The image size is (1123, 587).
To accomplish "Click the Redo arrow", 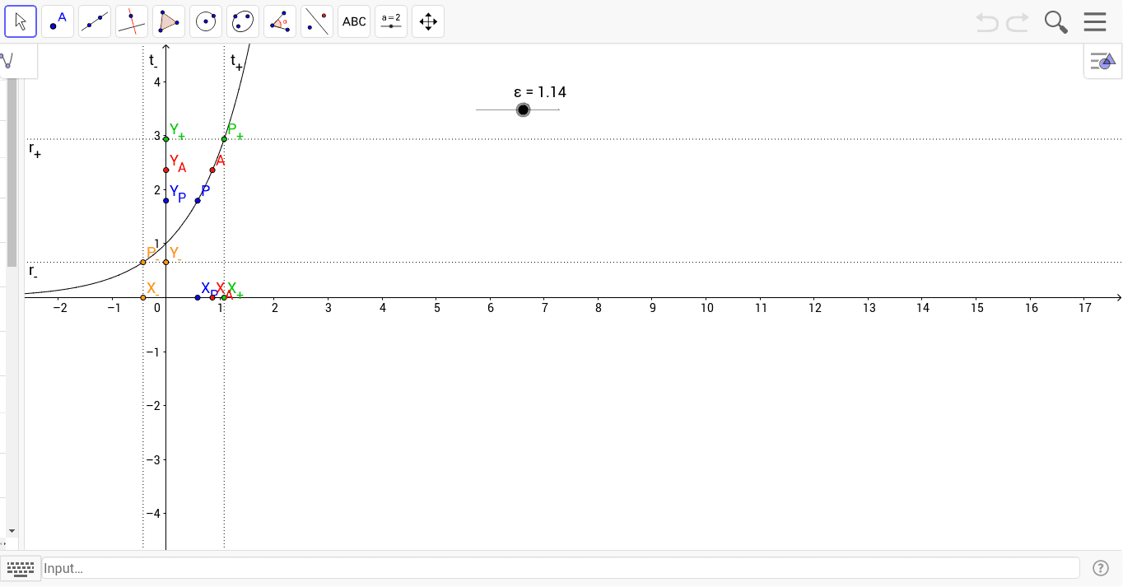I will (1018, 22).
